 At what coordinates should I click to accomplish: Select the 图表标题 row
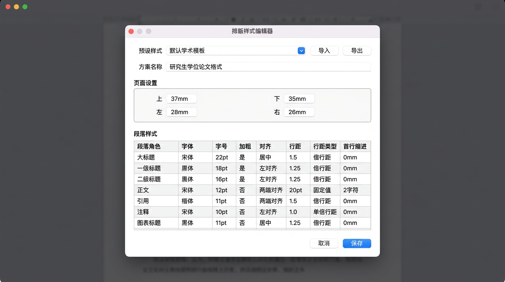coord(252,223)
